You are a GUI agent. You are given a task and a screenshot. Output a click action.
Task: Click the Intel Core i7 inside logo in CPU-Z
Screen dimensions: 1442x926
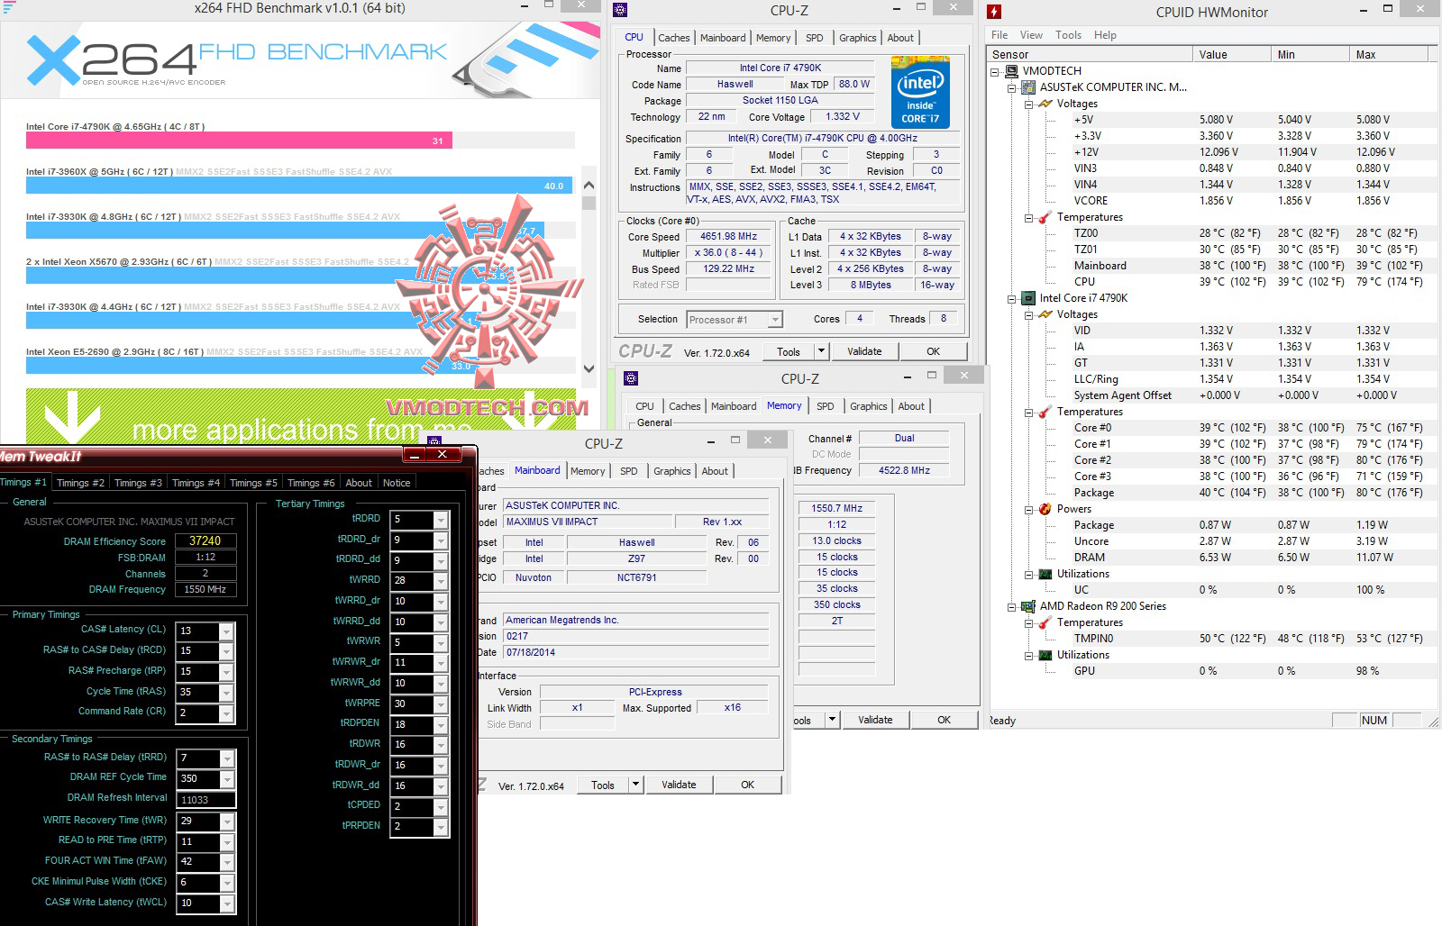[x=920, y=93]
